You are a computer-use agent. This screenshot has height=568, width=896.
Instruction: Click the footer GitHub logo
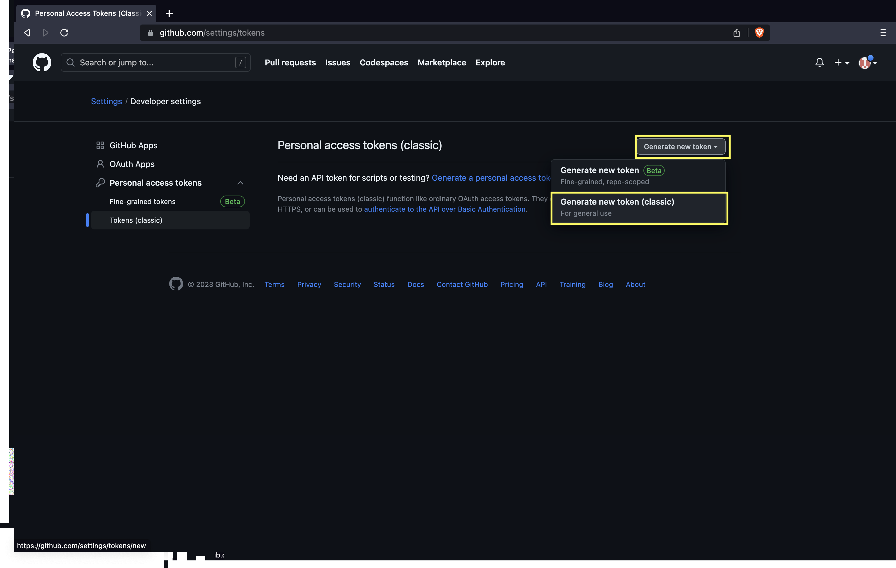(176, 284)
